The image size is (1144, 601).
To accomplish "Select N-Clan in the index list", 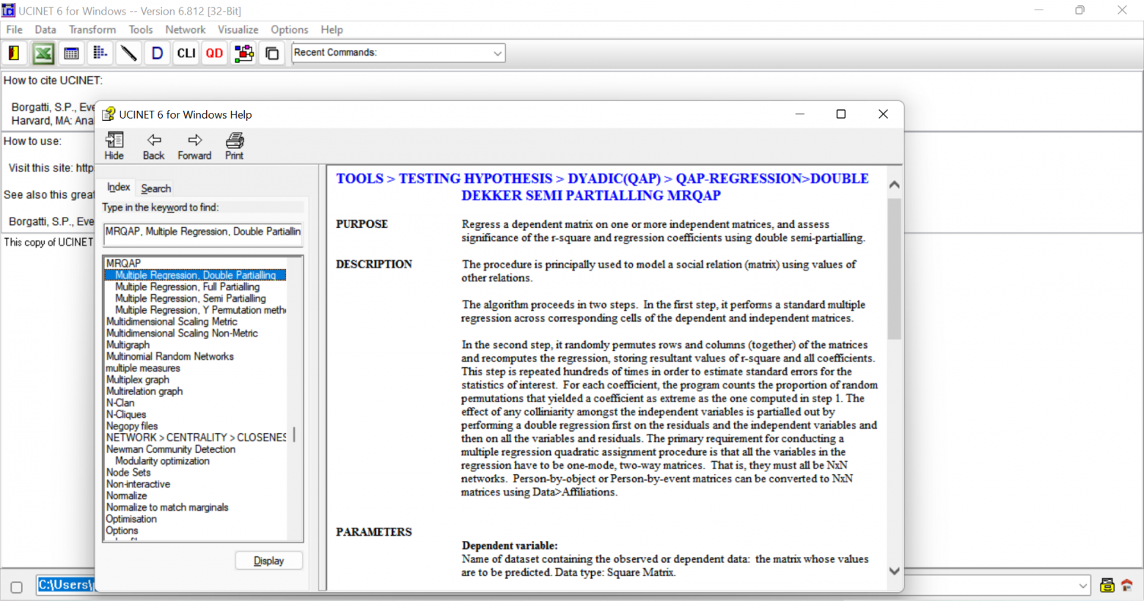I will (120, 403).
